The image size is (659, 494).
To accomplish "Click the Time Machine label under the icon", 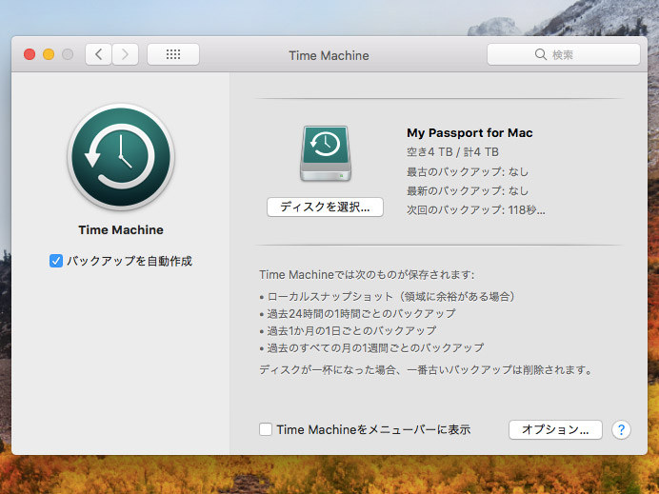I will [121, 229].
